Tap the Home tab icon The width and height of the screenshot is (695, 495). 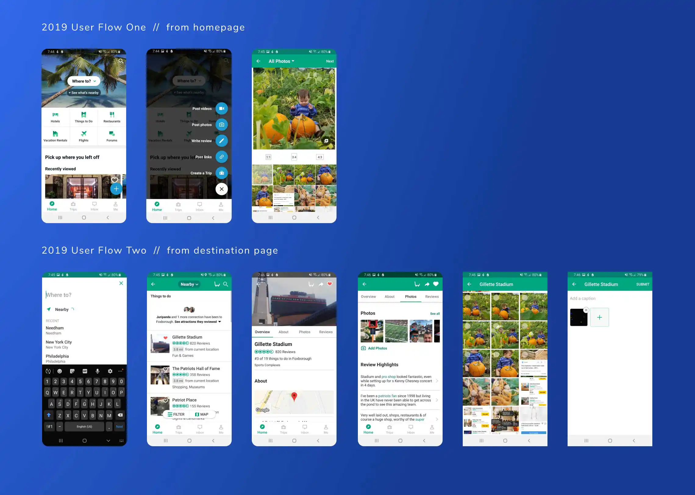point(52,205)
